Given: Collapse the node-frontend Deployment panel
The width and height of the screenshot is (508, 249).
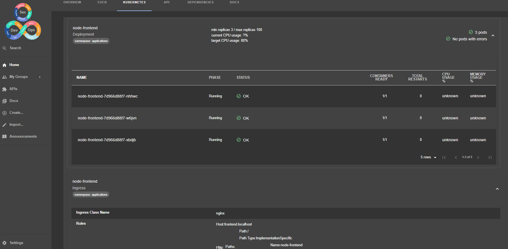Looking at the screenshot, I should coord(493,36).
